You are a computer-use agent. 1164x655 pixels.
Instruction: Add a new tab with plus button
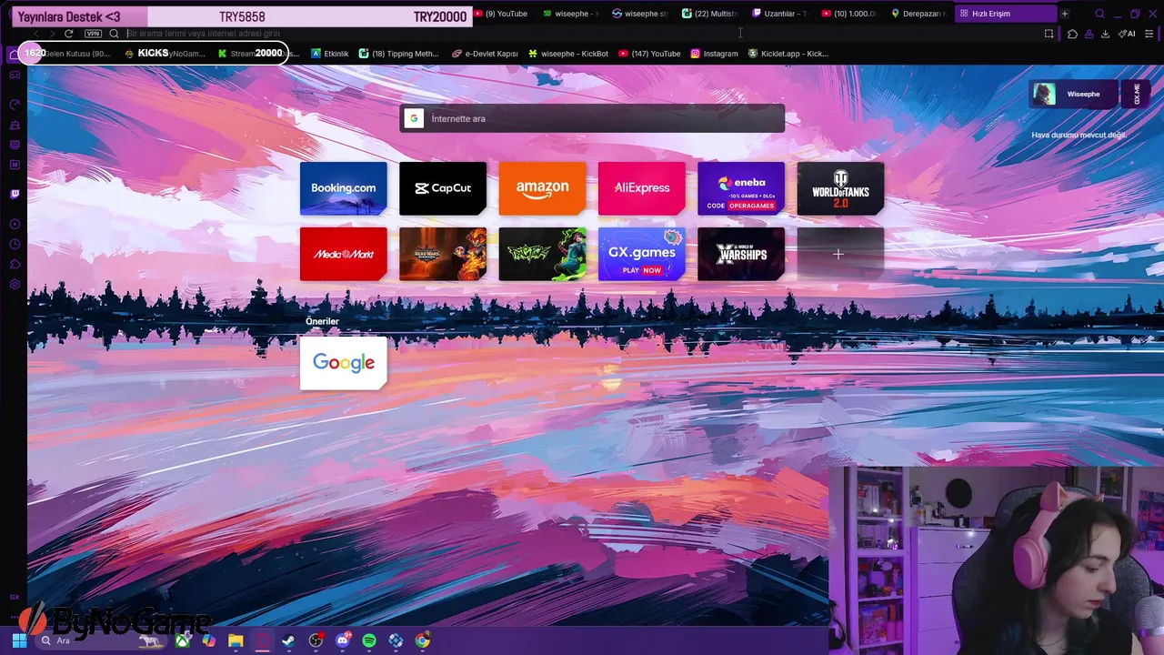coord(1064,14)
